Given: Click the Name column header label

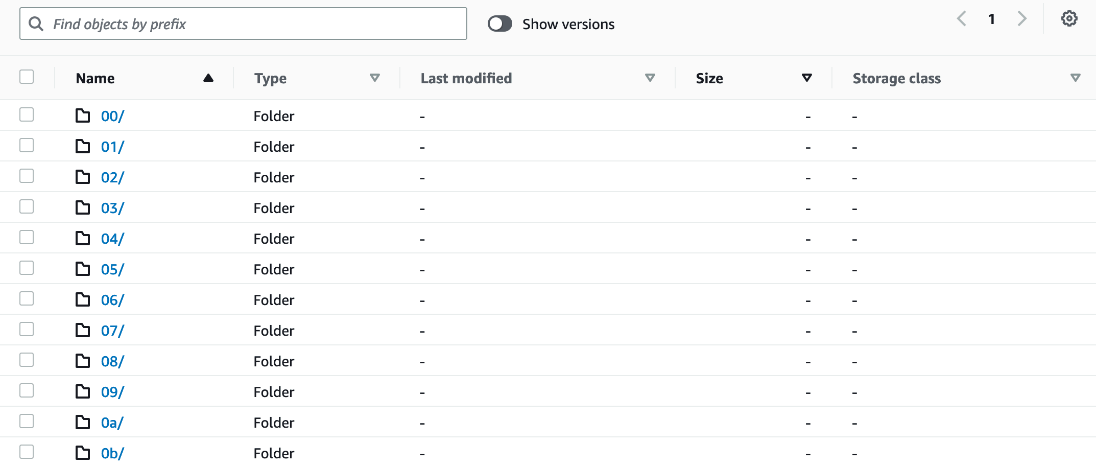Looking at the screenshot, I should point(95,78).
